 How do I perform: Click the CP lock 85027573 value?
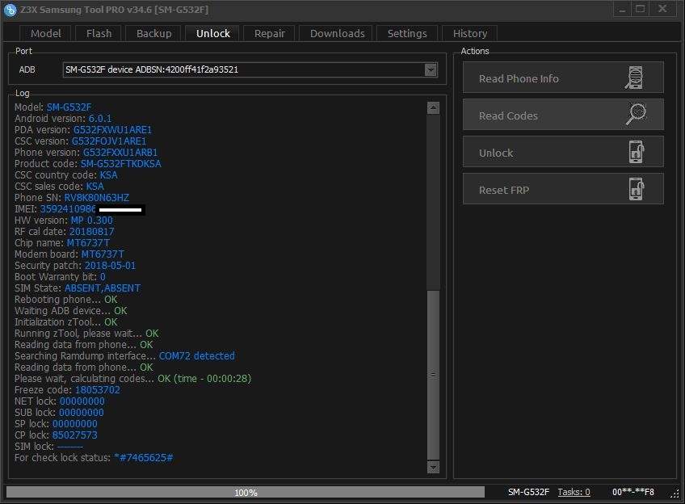click(x=74, y=435)
